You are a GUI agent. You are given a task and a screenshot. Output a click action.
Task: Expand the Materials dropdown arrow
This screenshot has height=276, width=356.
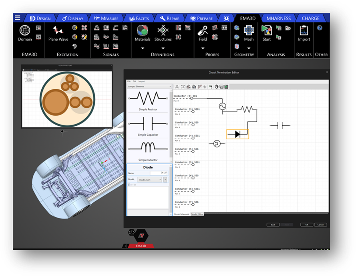[143, 48]
